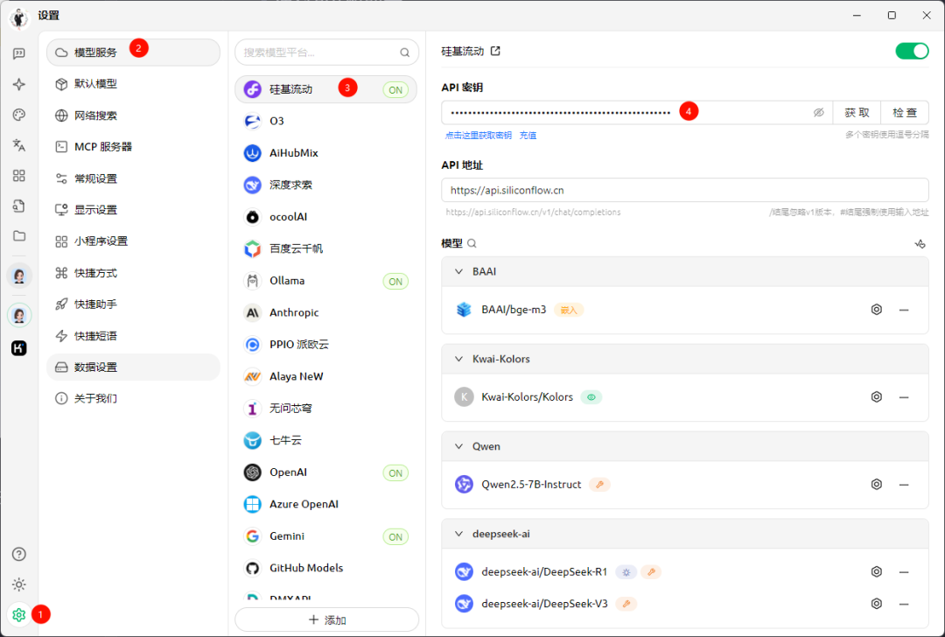The height and width of the screenshot is (637, 945).
Task: Collapse the BAAI model group
Action: (x=458, y=272)
